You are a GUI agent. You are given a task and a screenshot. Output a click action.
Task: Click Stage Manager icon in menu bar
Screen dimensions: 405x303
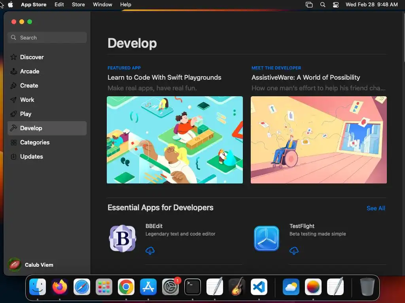(309, 5)
